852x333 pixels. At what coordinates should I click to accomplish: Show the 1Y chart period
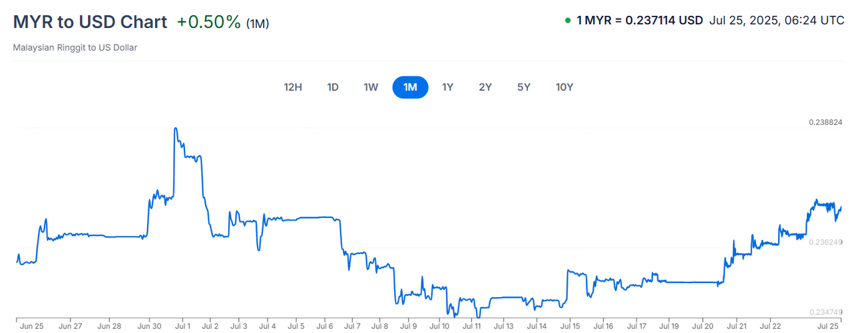click(x=448, y=87)
